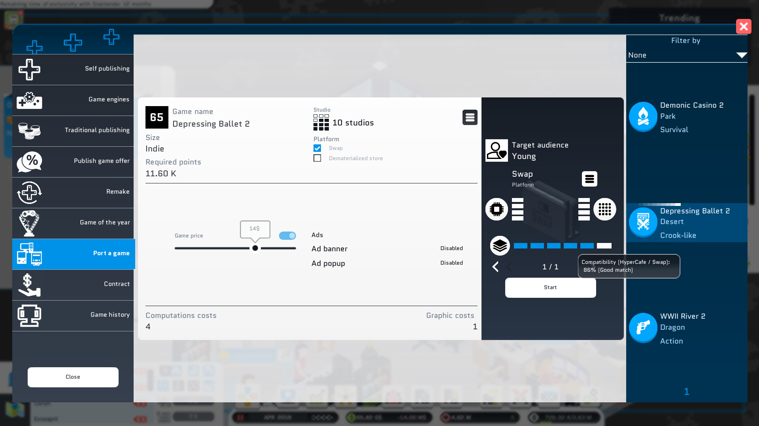Click the Publish game offer percent icon
Image resolution: width=759 pixels, height=426 pixels.
coord(29,162)
